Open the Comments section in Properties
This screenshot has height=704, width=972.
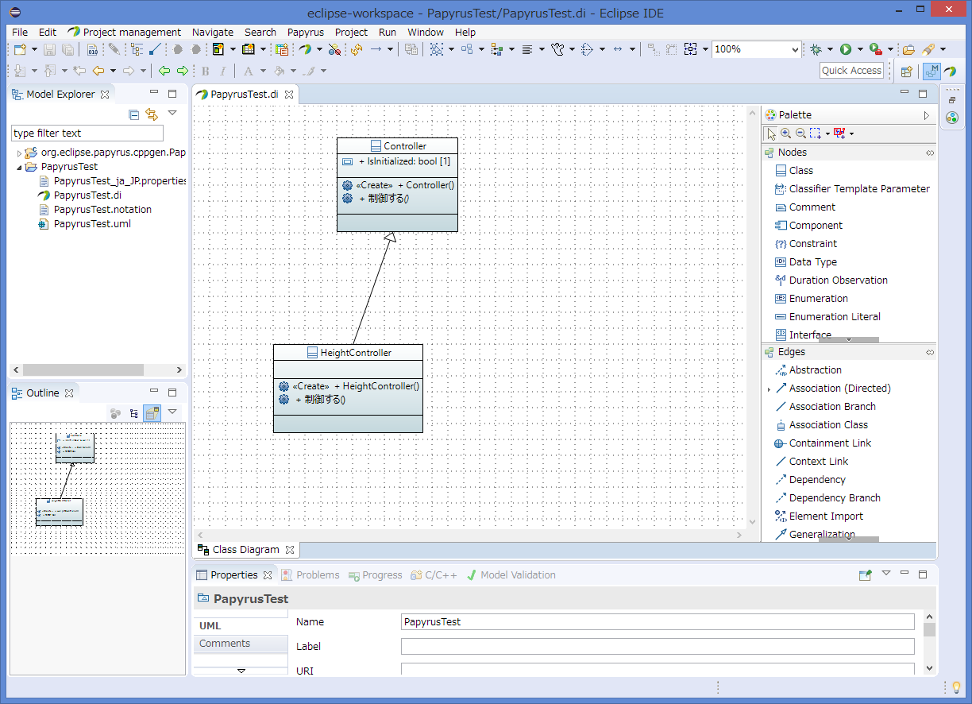[x=225, y=644]
